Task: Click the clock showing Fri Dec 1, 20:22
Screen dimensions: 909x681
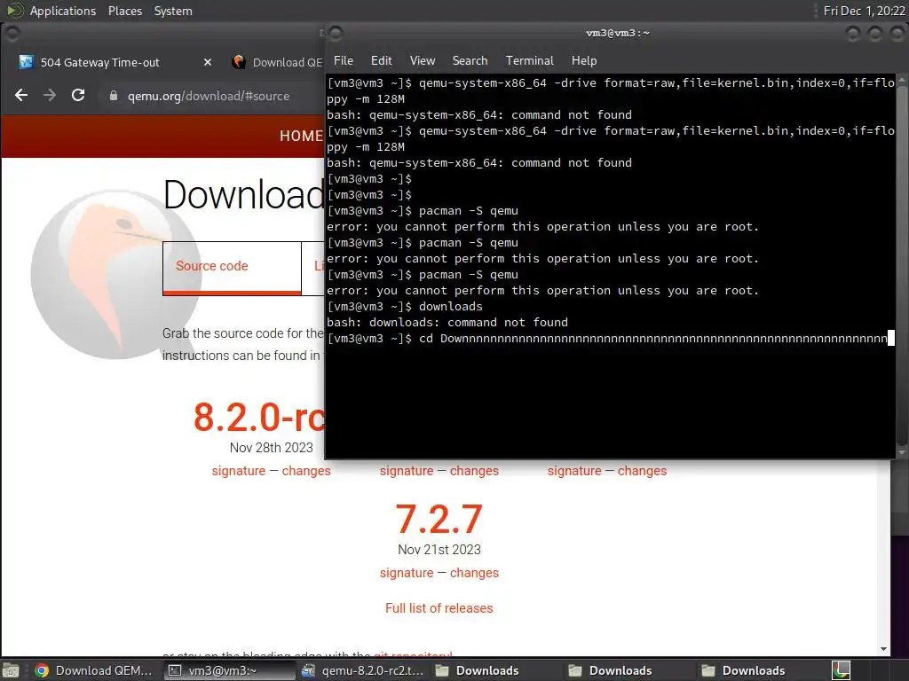Action: pos(863,11)
